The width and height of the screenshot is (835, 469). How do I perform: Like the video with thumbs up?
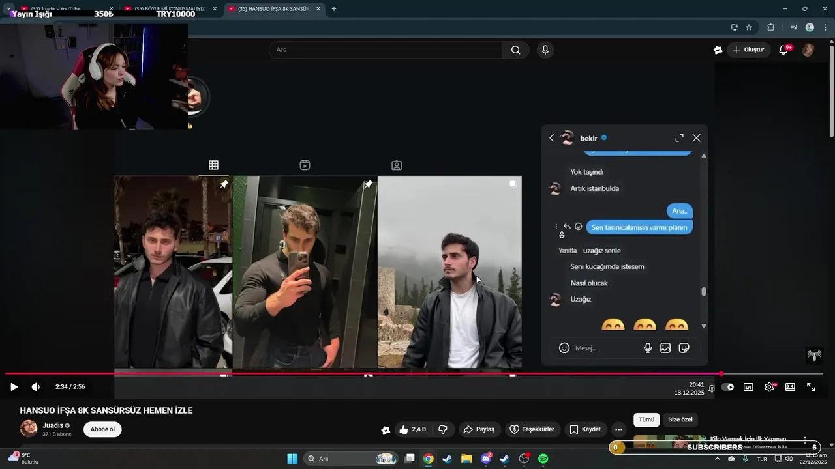(x=412, y=429)
